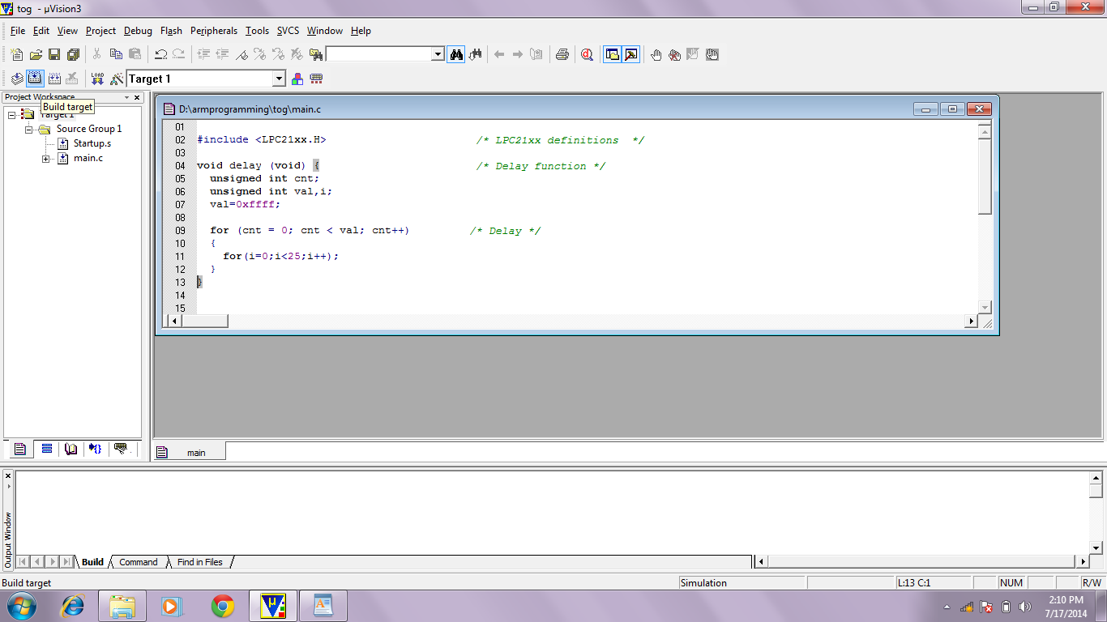Click the binoculars Find icon
1107x622 pixels.
pyautogui.click(x=456, y=54)
